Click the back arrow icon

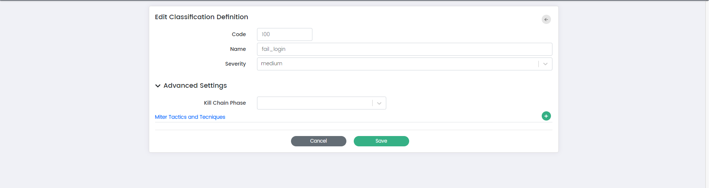(x=546, y=20)
